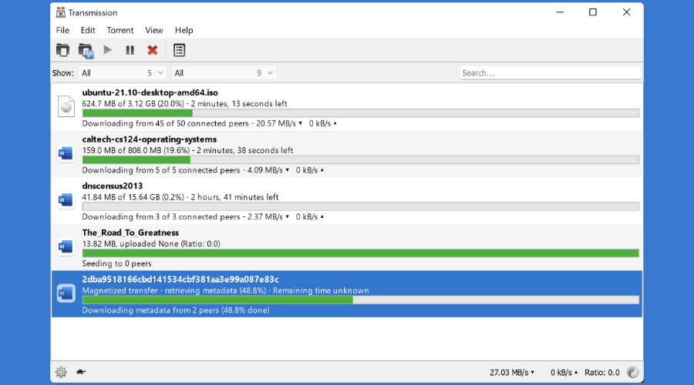Click '159.0 MB of 808.0 MB (19.6%)' text

point(136,150)
